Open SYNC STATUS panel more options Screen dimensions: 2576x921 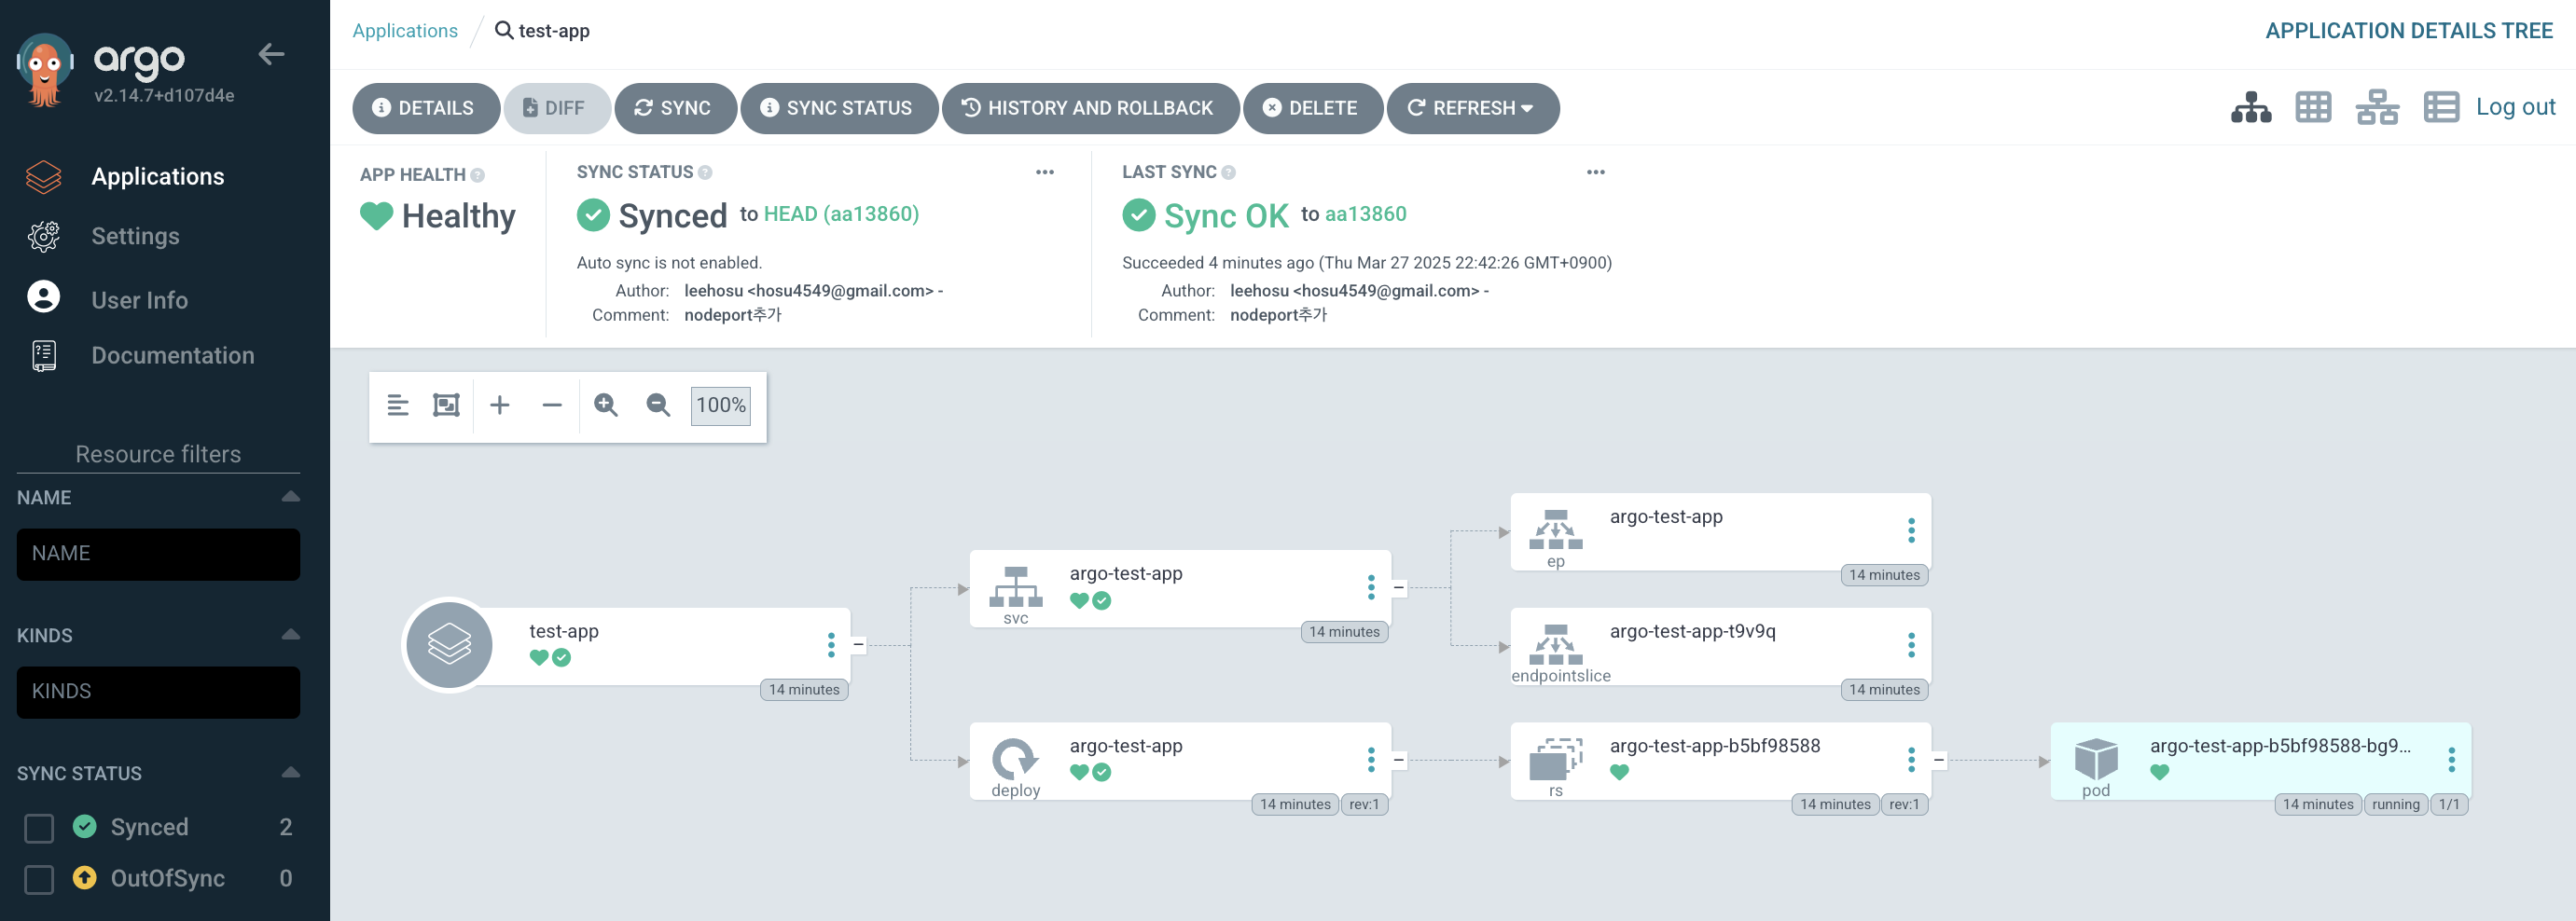click(x=1045, y=172)
